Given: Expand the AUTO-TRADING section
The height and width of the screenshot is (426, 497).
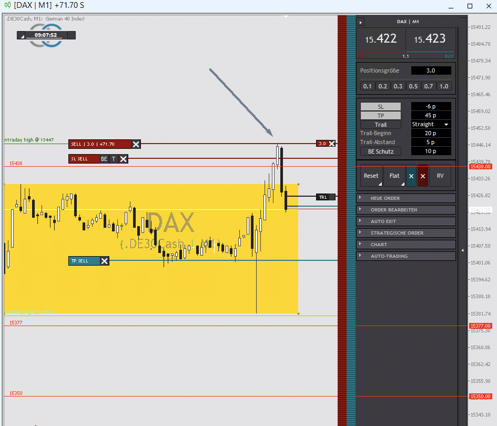Looking at the screenshot, I should click(406, 256).
